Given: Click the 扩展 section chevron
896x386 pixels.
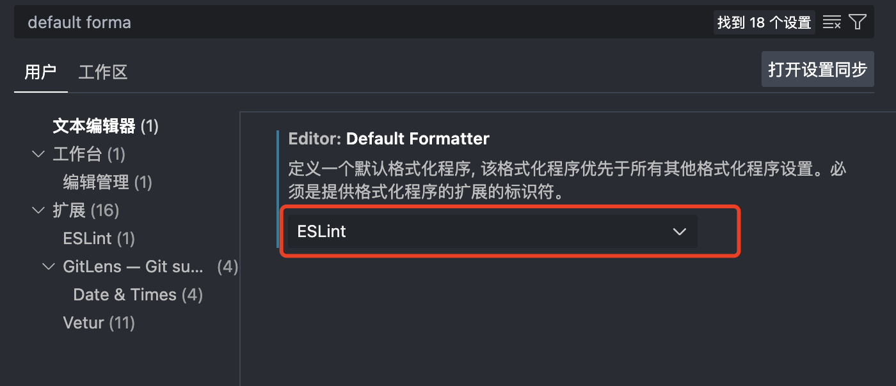Looking at the screenshot, I should click(x=38, y=210).
